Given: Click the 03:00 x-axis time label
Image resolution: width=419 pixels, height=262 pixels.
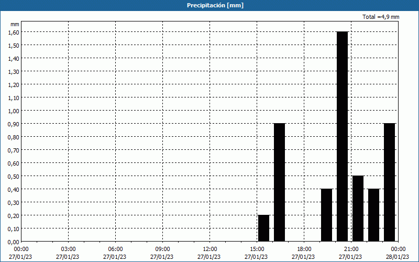Looking at the screenshot, I should 69,249.
